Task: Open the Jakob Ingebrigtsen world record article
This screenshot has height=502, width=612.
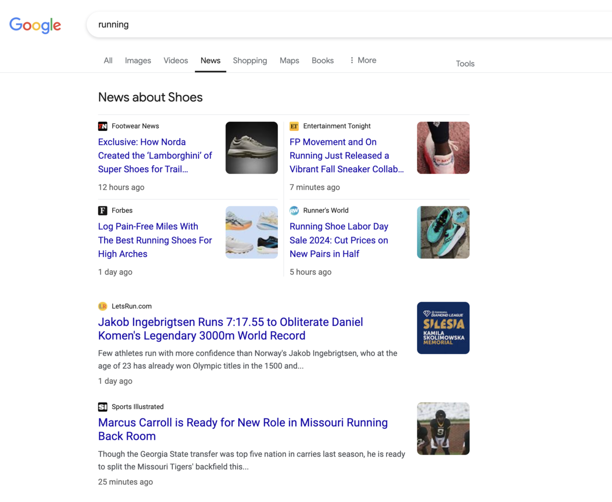Action: click(x=230, y=329)
